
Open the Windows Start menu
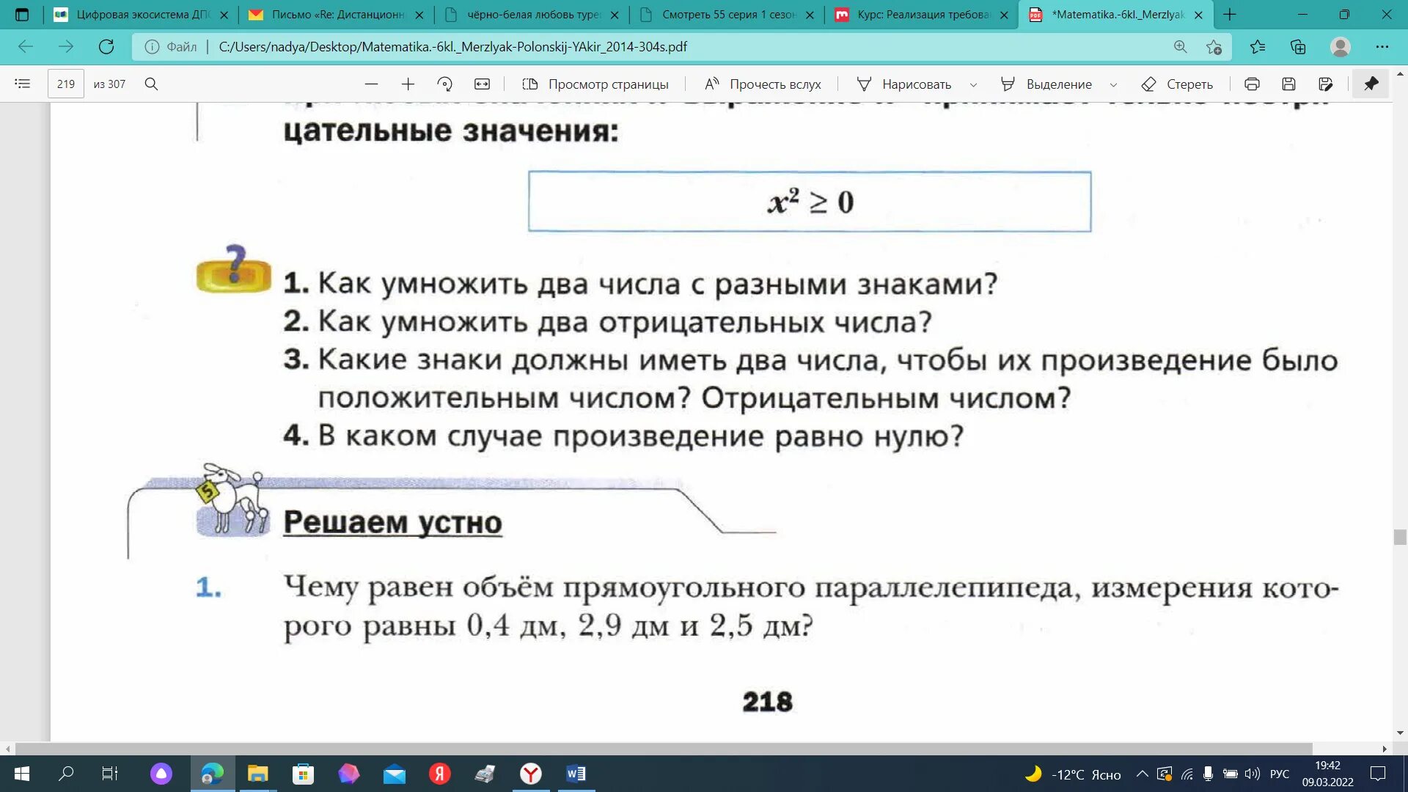click(22, 774)
